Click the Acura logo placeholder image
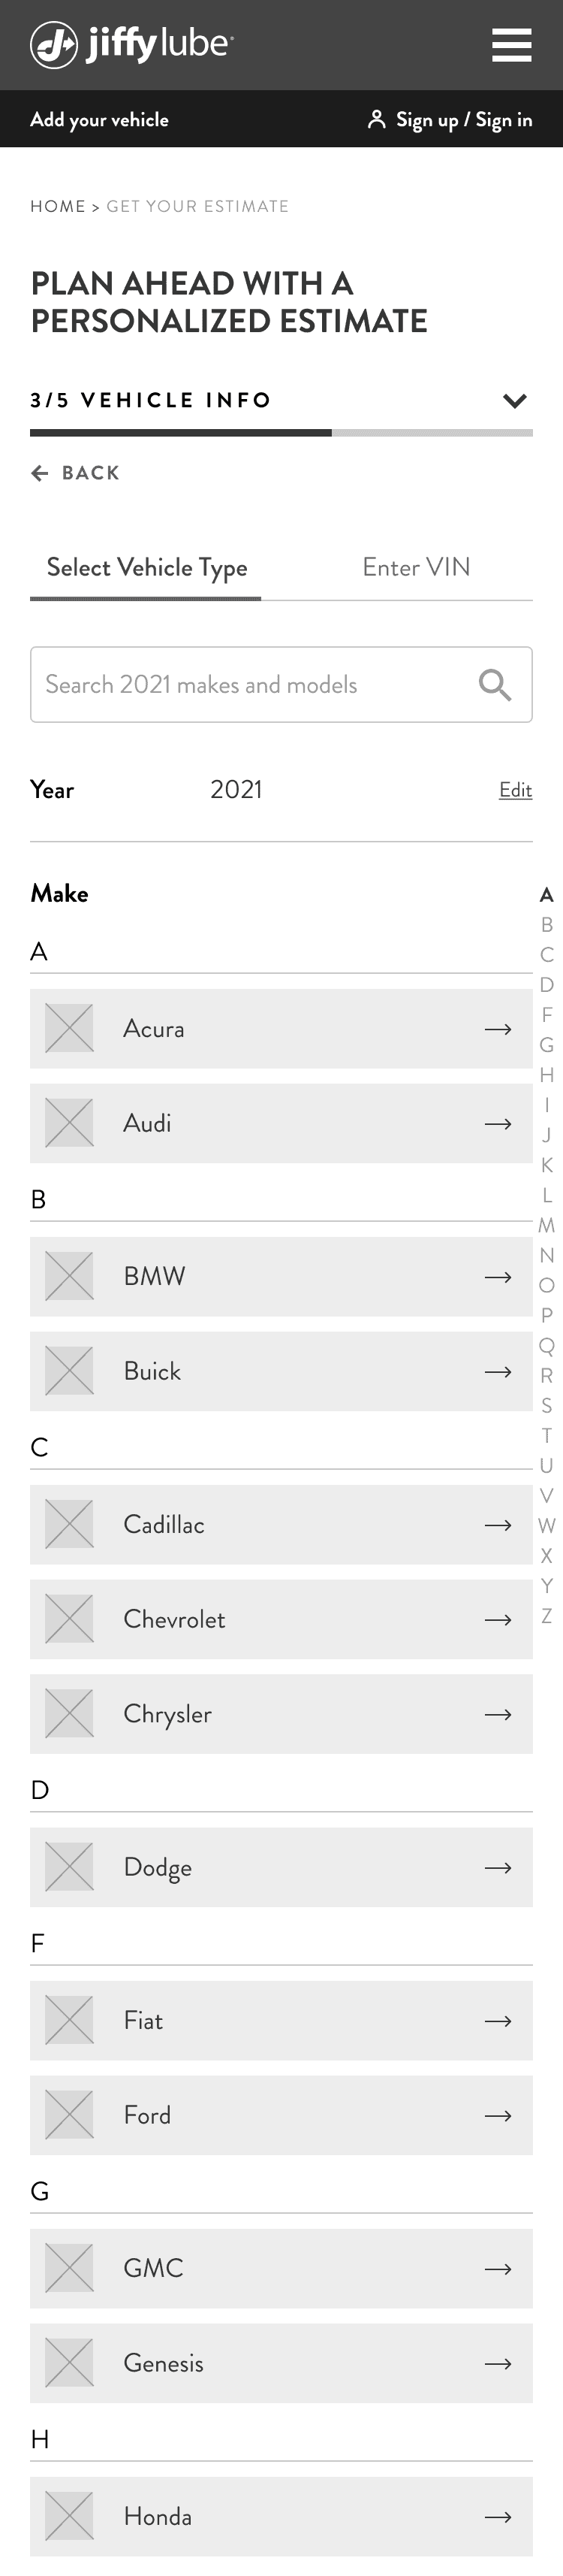This screenshot has height=2576, width=563. point(70,1028)
